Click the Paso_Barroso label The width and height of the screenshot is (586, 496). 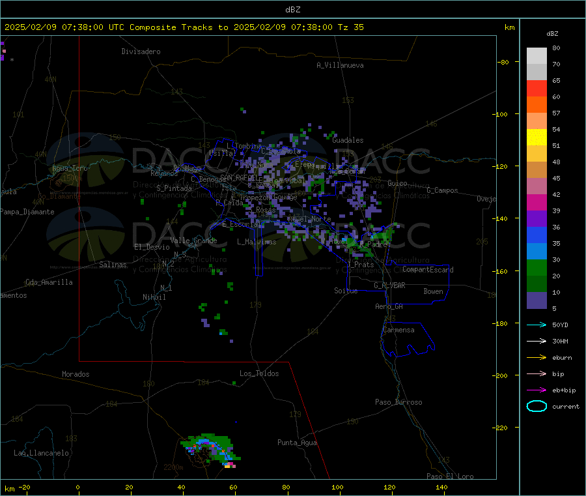tap(398, 403)
